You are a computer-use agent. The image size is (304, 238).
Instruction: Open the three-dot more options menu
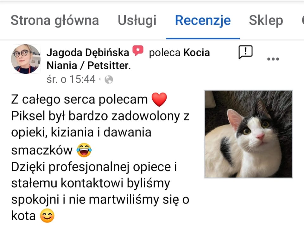click(273, 59)
